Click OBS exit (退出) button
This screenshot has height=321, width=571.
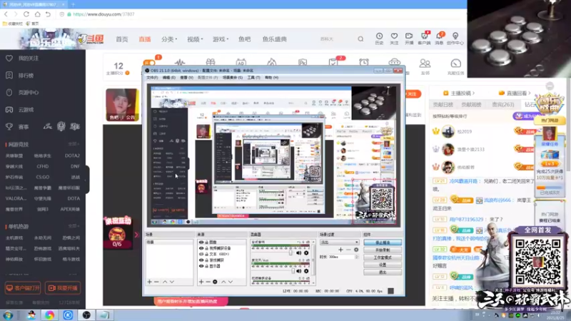(383, 272)
